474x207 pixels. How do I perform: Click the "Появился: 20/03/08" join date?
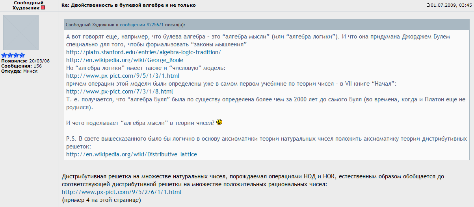[25, 61]
